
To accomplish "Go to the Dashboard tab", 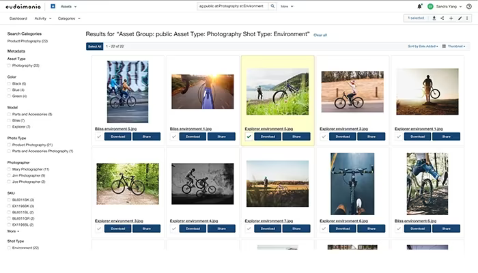I will (x=18, y=18).
